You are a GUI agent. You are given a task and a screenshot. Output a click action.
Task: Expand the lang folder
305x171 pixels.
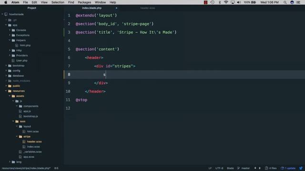coord(10,162)
